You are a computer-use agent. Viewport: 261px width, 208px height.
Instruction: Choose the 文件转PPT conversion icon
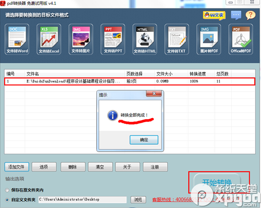coord(113,39)
